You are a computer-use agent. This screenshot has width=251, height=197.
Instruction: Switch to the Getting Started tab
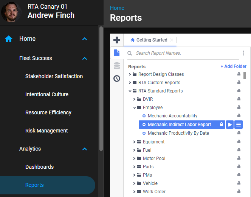click(x=149, y=40)
